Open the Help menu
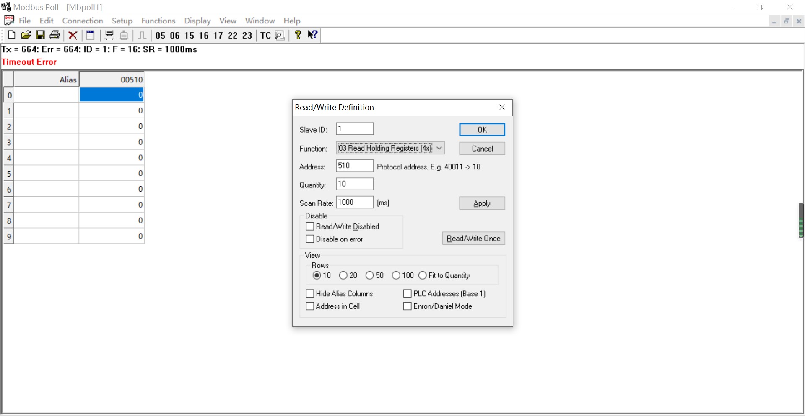 [292, 21]
